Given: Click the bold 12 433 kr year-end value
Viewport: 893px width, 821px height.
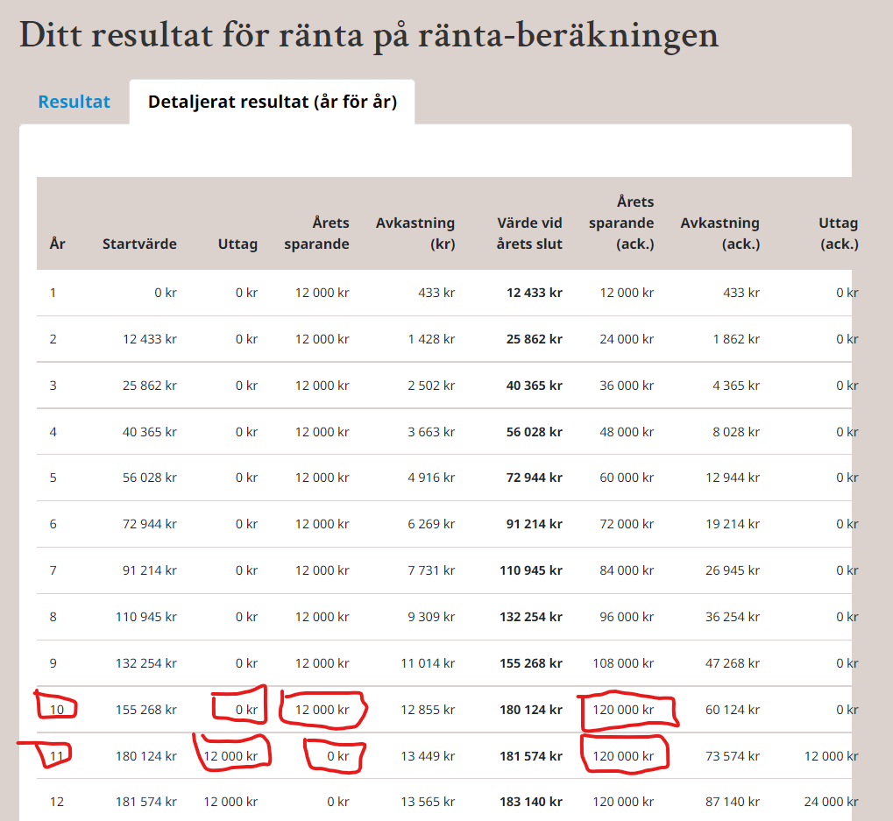Looking at the screenshot, I should [534, 293].
